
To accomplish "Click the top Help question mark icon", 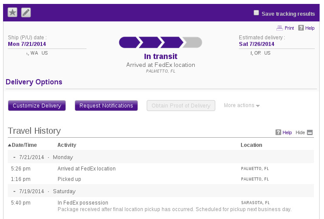I will pyautogui.click(x=301, y=28).
